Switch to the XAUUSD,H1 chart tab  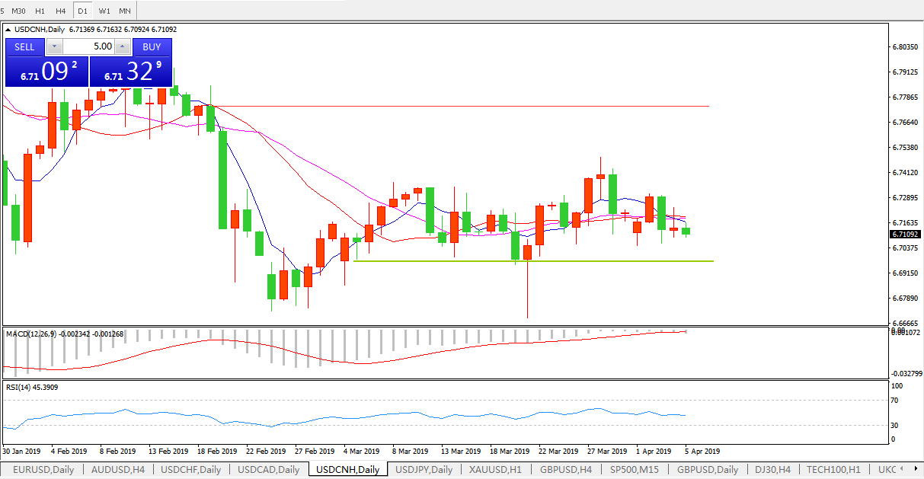(495, 470)
